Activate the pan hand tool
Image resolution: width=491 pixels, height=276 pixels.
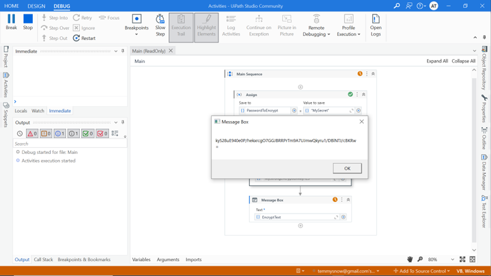tap(410, 259)
